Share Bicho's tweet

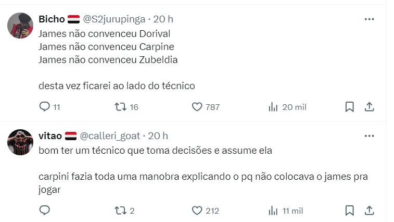click(x=369, y=107)
